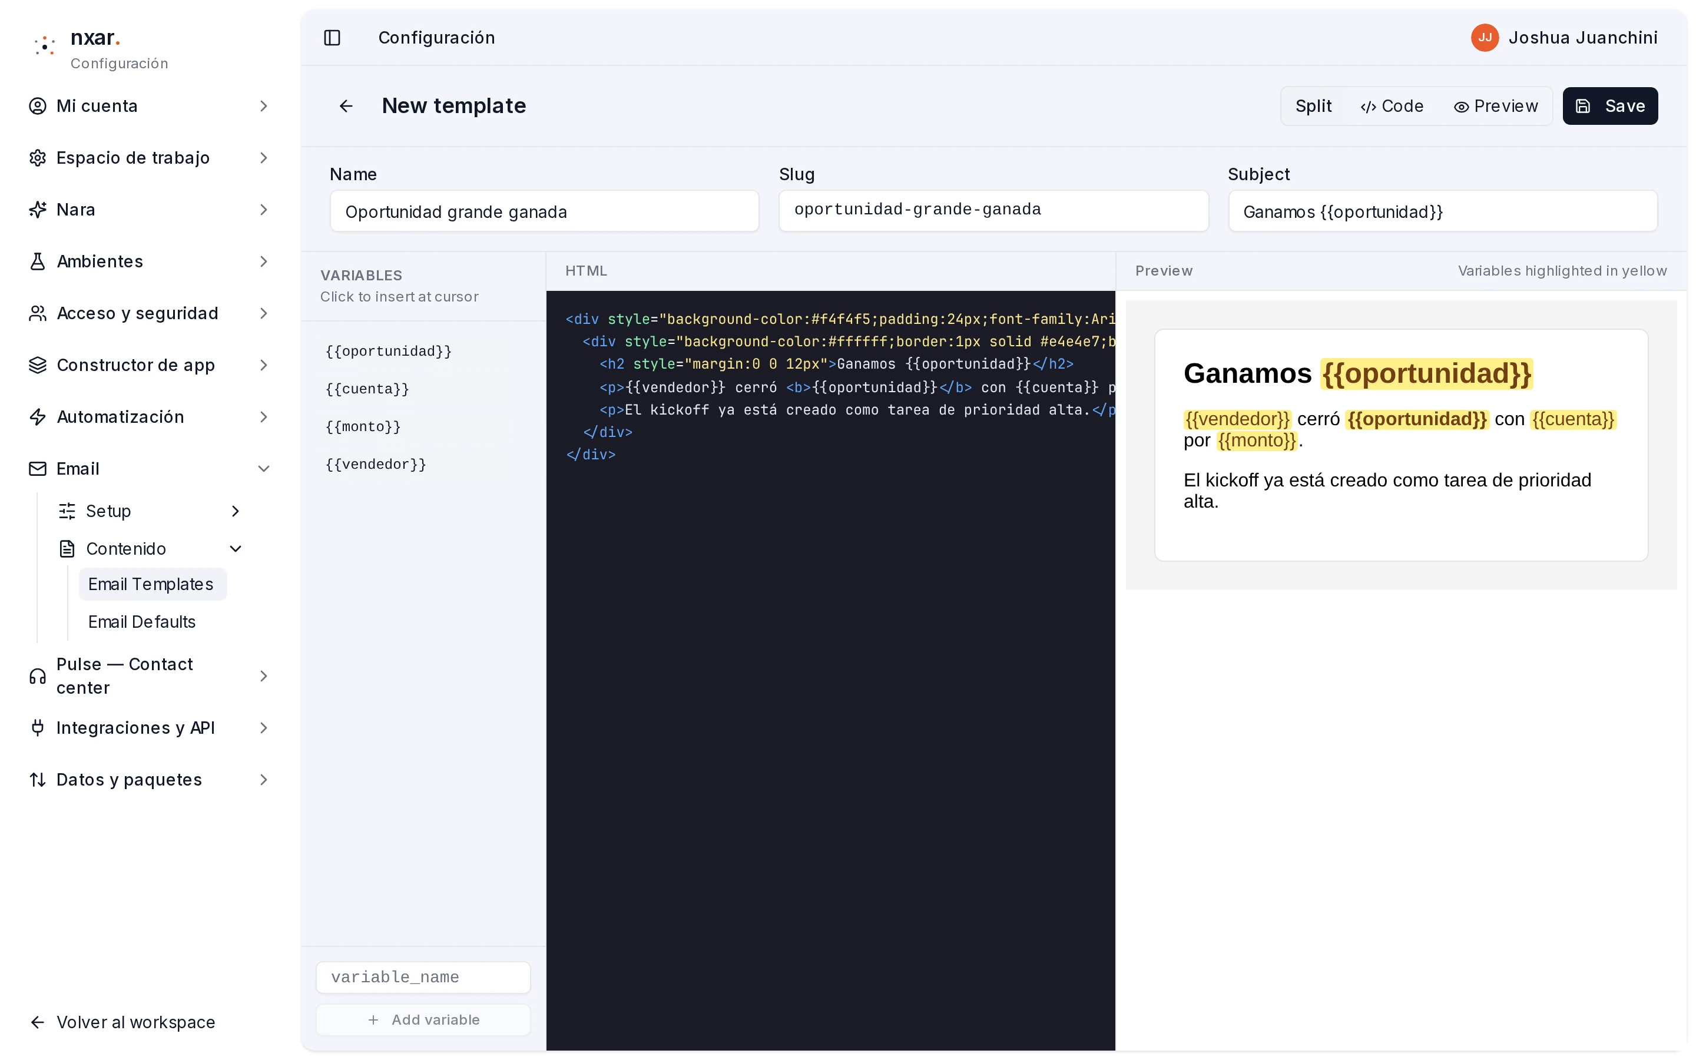
Task: Save the new template
Action: pyautogui.click(x=1610, y=106)
